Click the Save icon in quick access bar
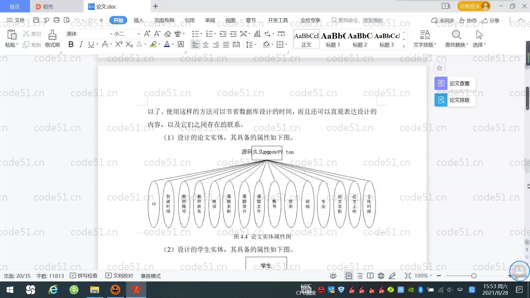Image resolution: width=530 pixels, height=298 pixels. coord(36,20)
